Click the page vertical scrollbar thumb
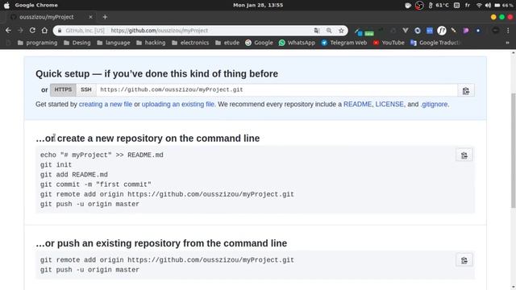The image size is (516, 290). (x=513, y=151)
